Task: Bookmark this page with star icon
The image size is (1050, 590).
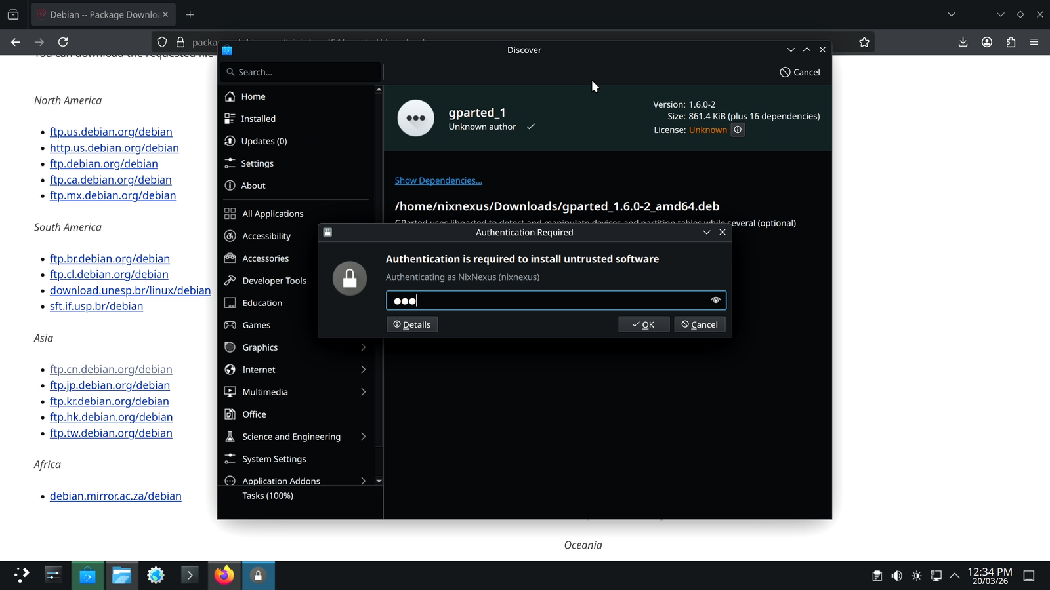Action: coord(864,42)
